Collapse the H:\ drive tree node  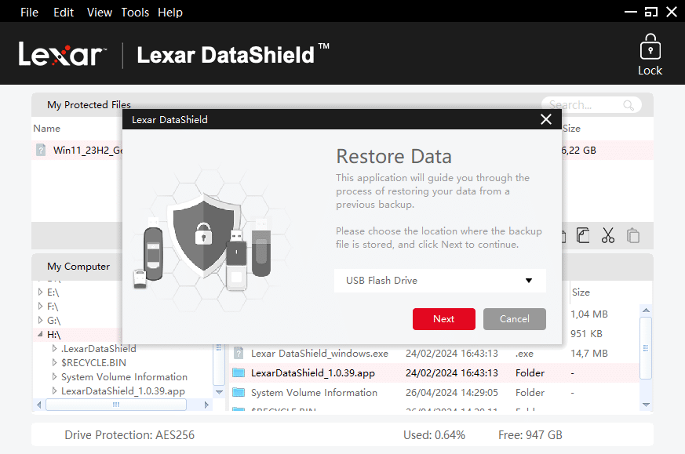pyautogui.click(x=41, y=335)
